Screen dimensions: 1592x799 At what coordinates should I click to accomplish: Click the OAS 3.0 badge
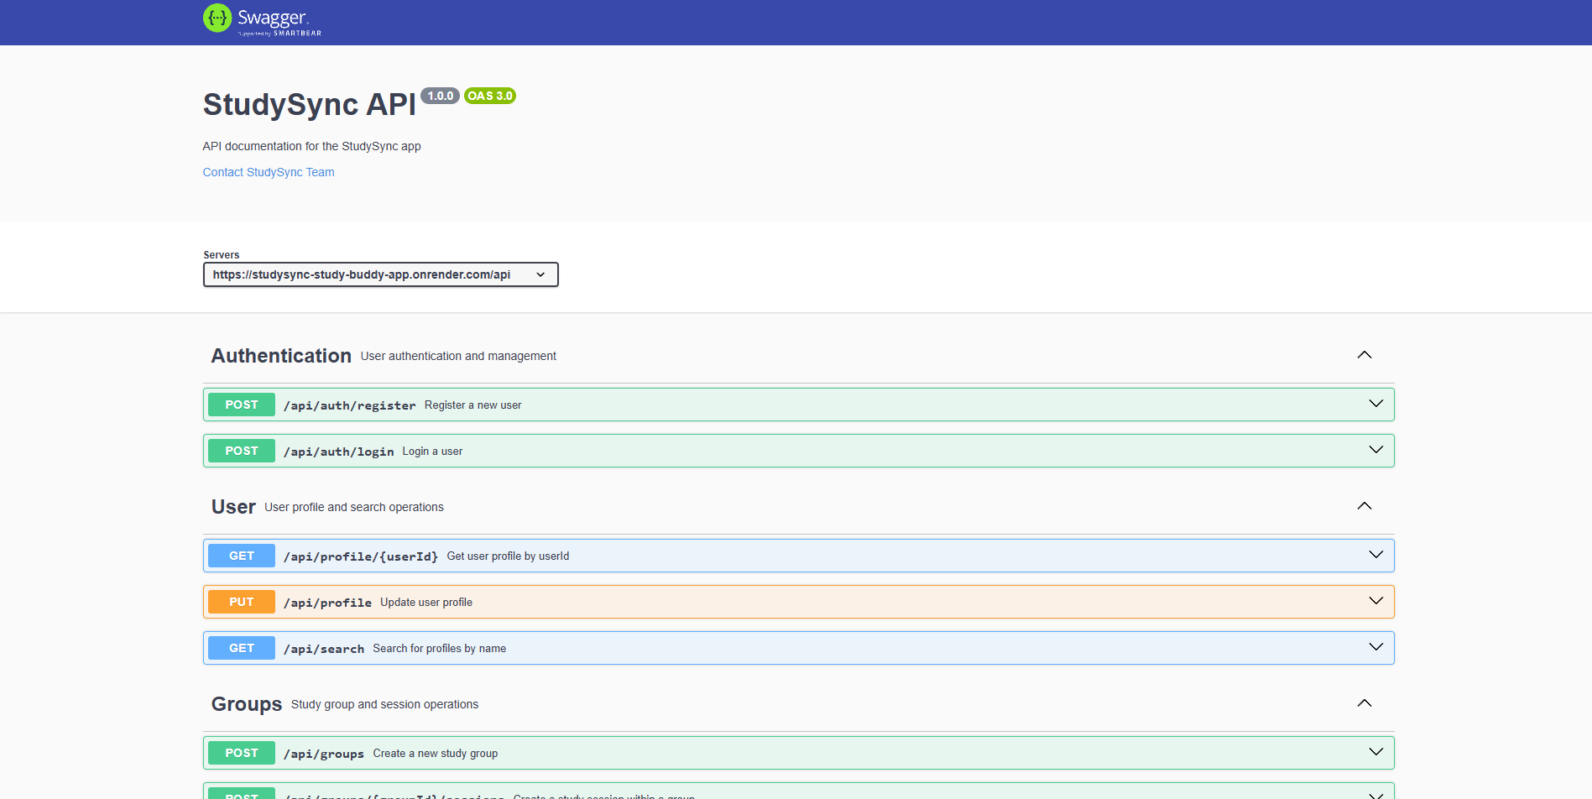(x=490, y=96)
